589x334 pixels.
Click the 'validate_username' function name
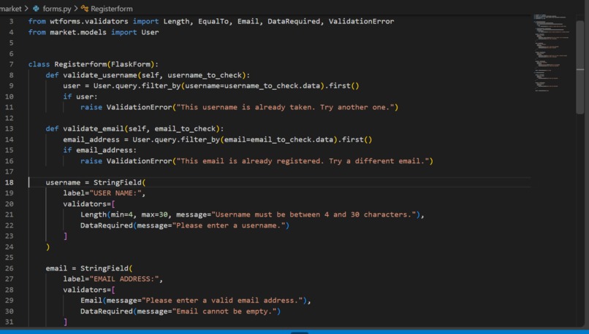pyautogui.click(x=100, y=75)
